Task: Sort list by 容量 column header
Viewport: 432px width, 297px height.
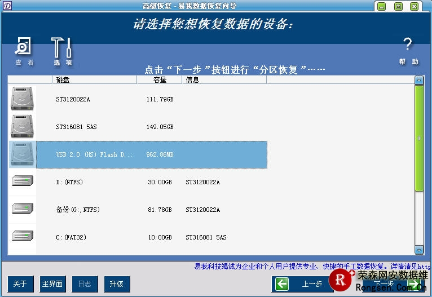Action: pos(160,80)
